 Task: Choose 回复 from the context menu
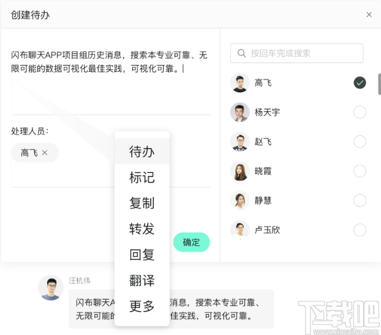(142, 255)
